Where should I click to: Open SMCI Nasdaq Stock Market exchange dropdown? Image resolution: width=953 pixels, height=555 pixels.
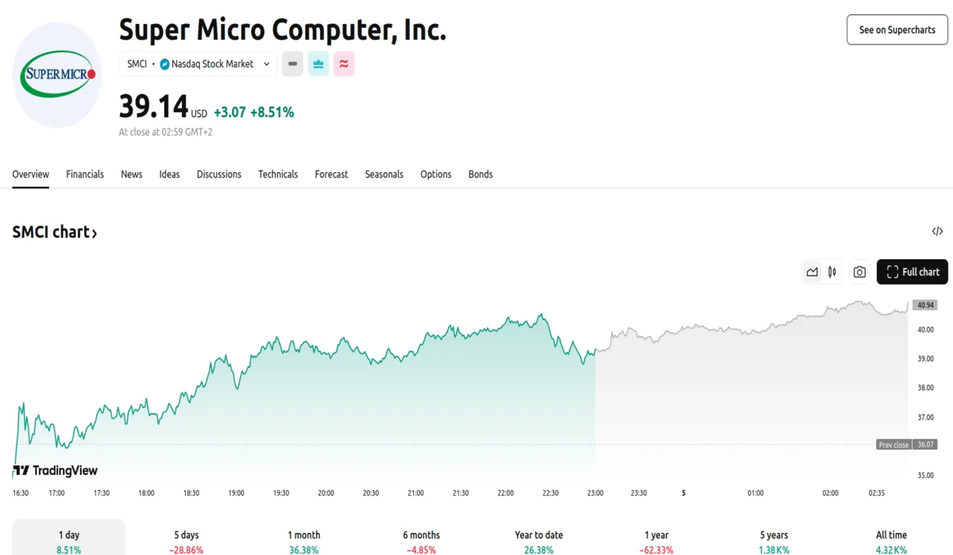click(x=199, y=64)
